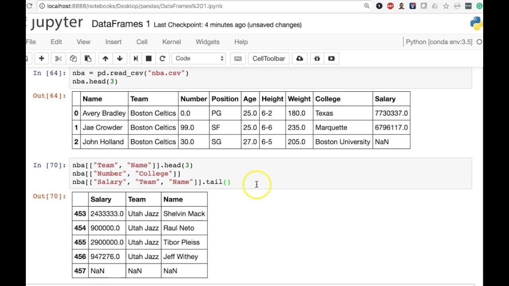This screenshot has width=509, height=286.
Task: Open the command palette keyboard icon
Action: click(x=238, y=58)
